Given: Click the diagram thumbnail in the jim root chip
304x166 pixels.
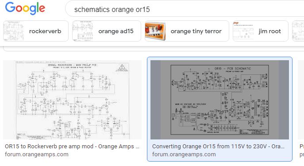Looking at the screenshot, I should point(243,31).
